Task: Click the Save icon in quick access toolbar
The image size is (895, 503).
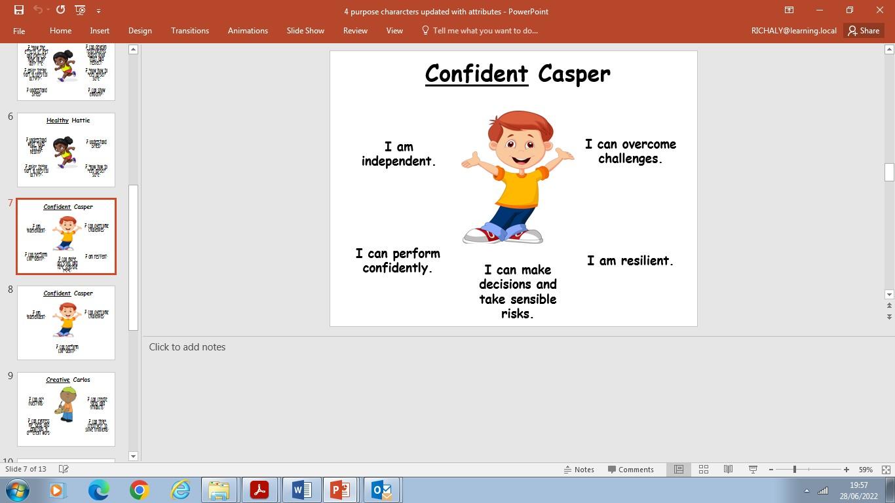Action: click(18, 10)
